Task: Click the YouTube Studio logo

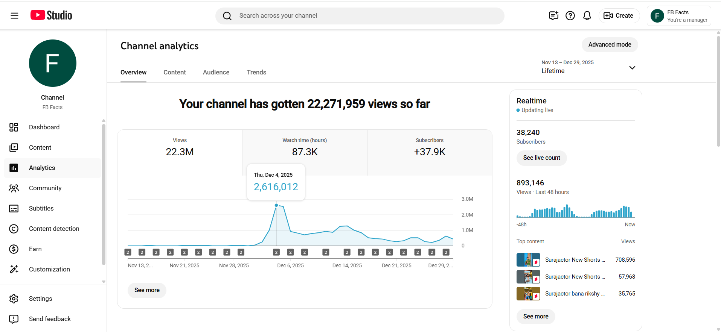Action: tap(51, 15)
